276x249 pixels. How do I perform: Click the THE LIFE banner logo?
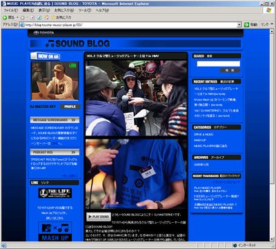(x=55, y=193)
